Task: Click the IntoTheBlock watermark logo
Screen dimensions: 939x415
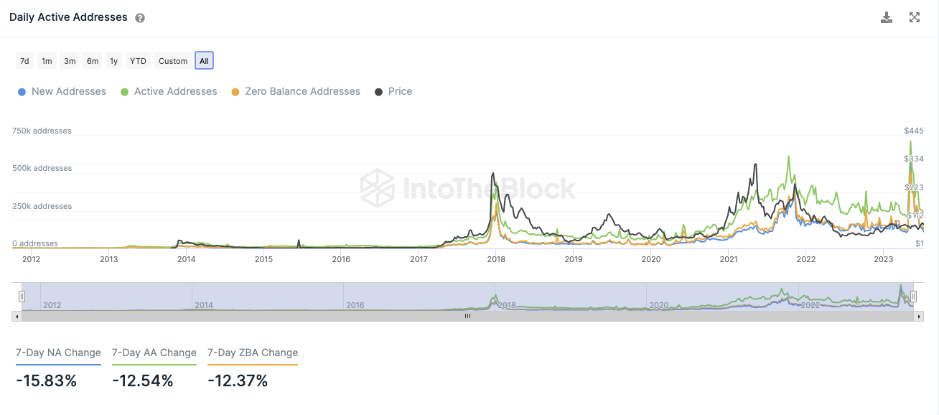Action: point(467,189)
